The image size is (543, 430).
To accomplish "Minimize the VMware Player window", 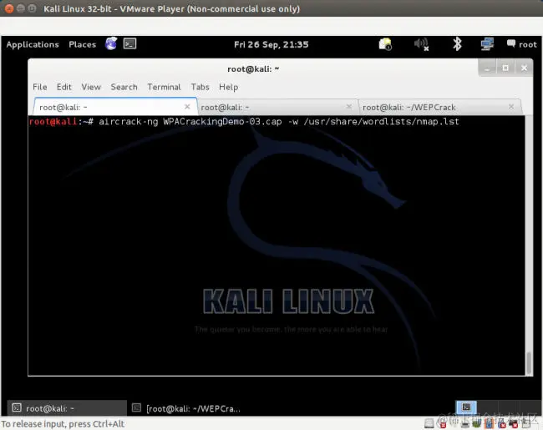I will [21, 8].
